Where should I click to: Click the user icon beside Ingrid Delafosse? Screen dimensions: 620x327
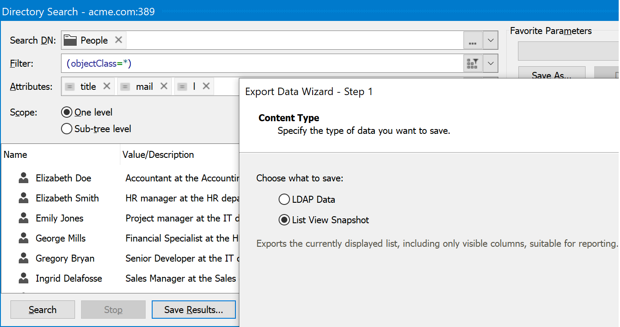click(x=24, y=278)
